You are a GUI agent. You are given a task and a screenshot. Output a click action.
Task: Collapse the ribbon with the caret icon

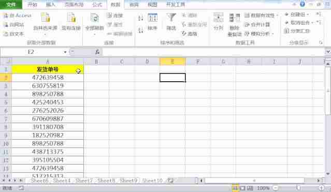click(x=294, y=4)
